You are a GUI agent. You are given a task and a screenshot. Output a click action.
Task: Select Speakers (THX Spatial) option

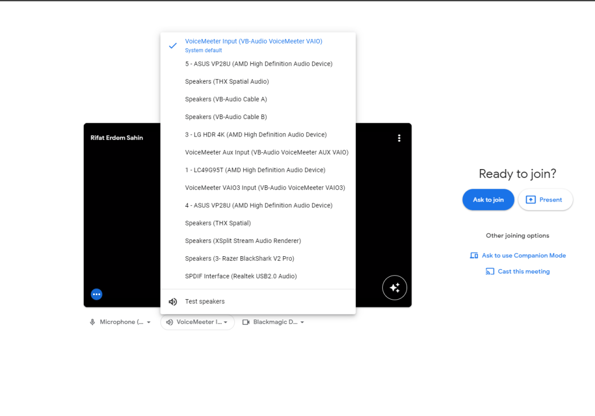pos(258,223)
